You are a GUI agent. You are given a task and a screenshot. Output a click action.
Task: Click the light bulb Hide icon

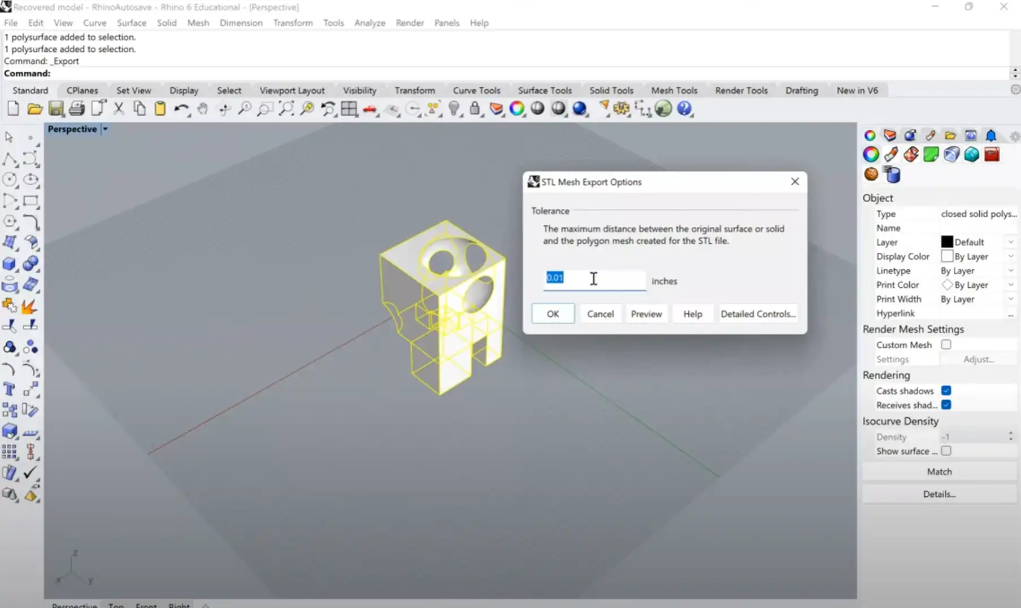point(454,108)
